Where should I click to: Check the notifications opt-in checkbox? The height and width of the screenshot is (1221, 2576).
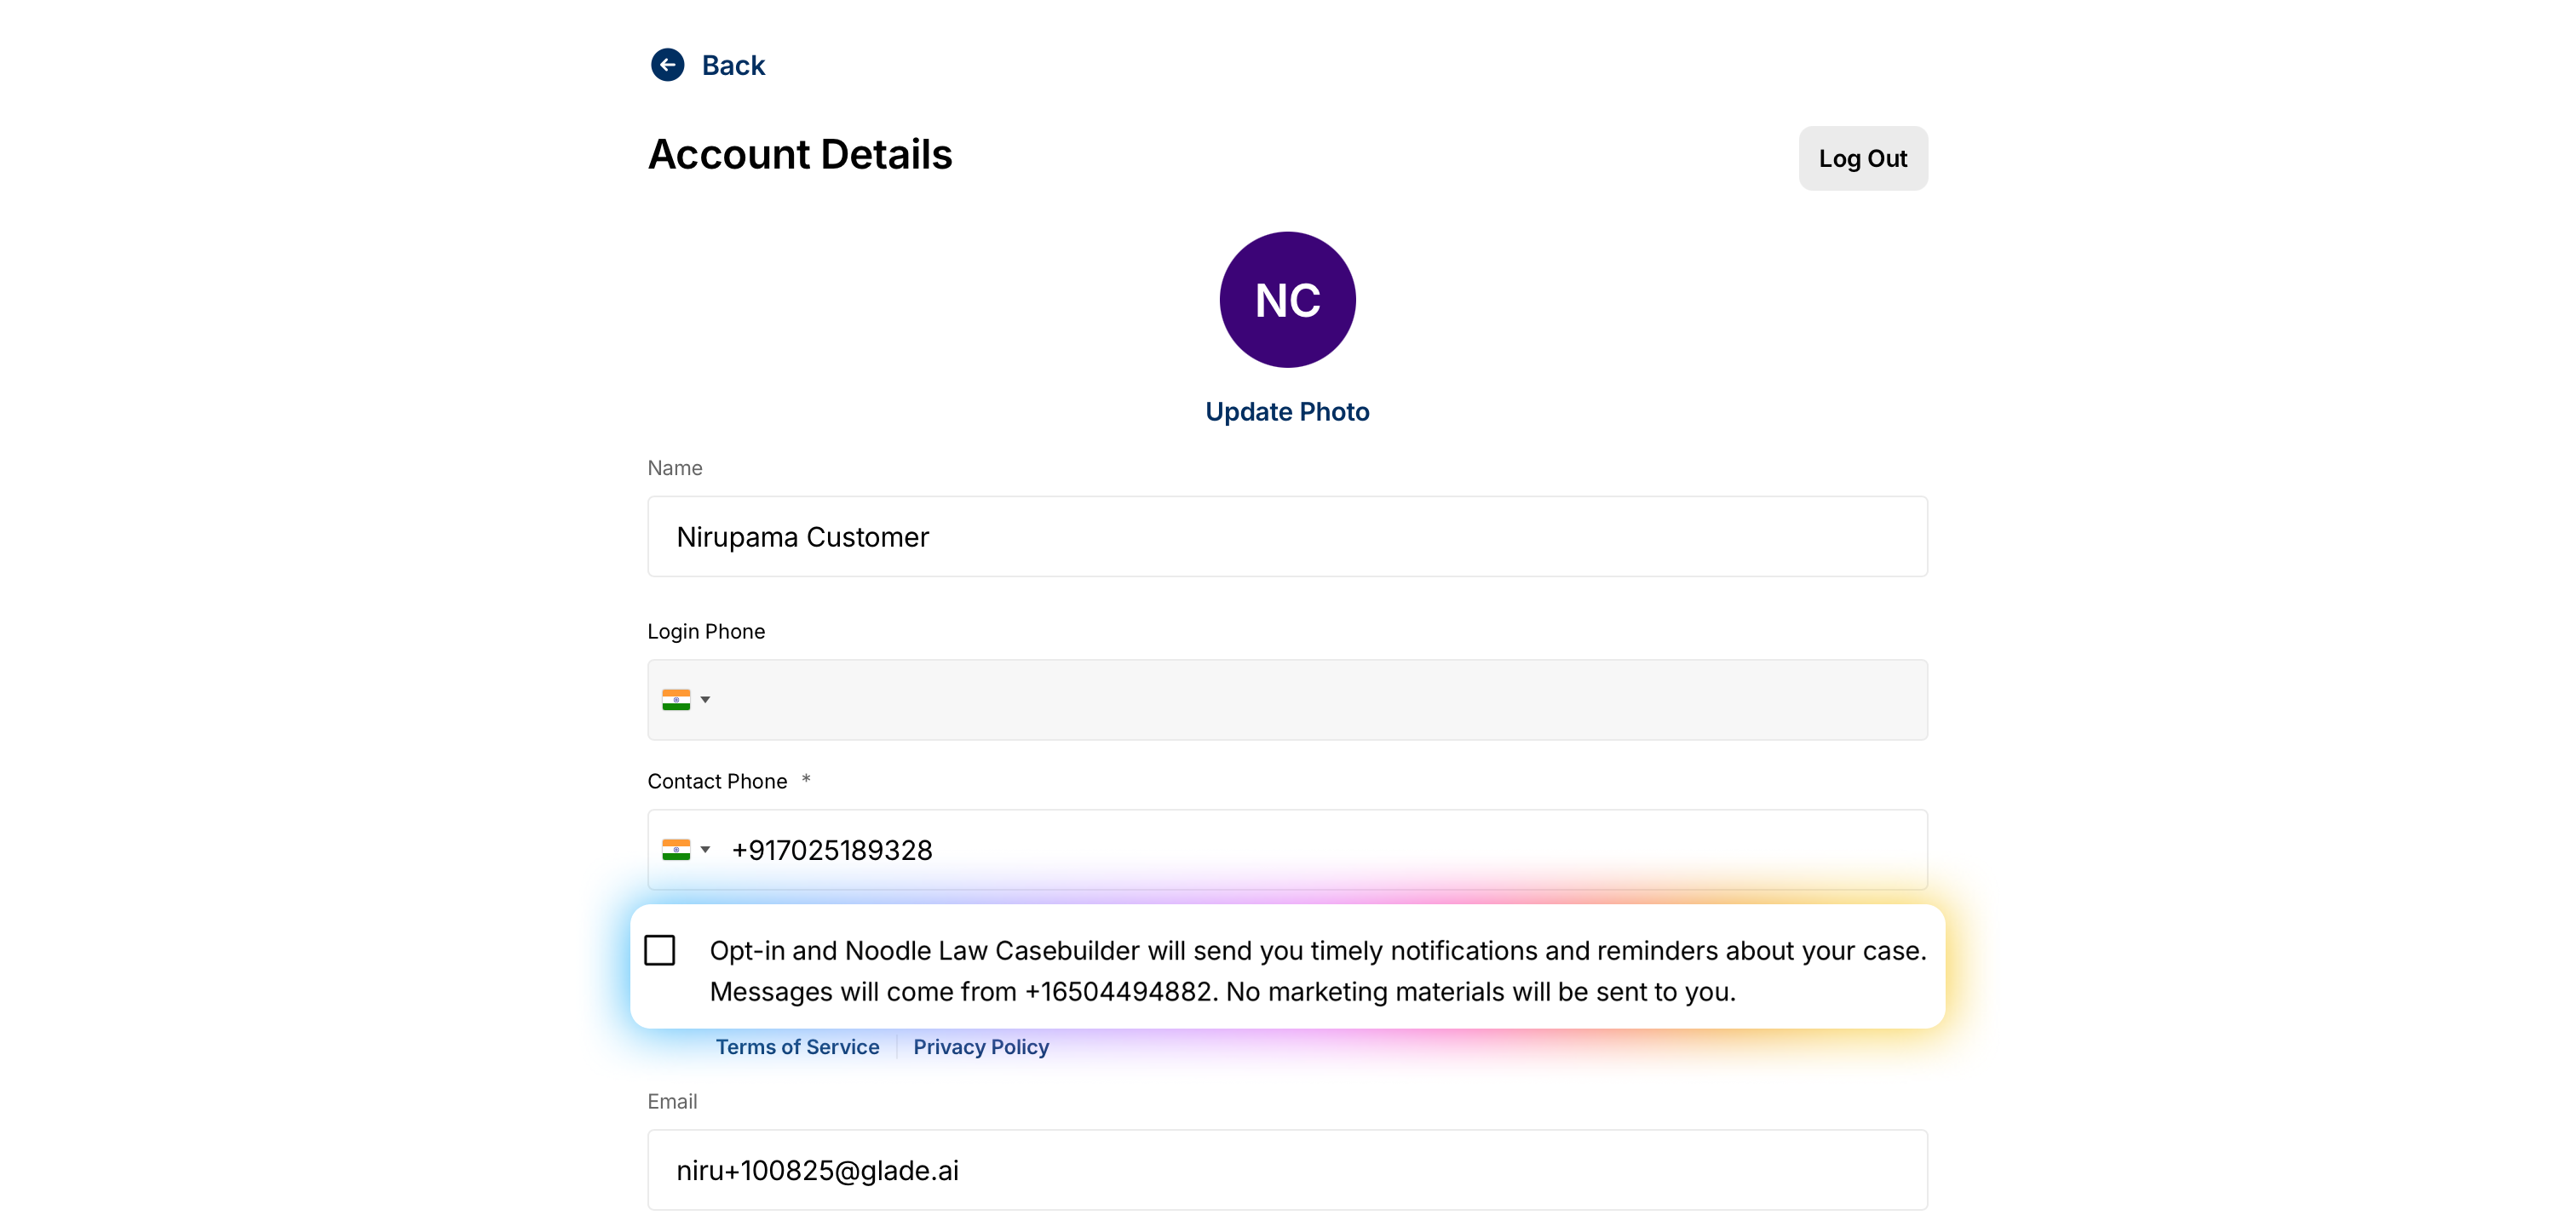pyautogui.click(x=660, y=950)
